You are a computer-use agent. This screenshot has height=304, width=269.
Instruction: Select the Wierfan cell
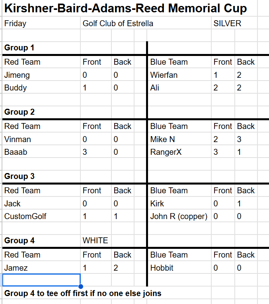click(164, 75)
